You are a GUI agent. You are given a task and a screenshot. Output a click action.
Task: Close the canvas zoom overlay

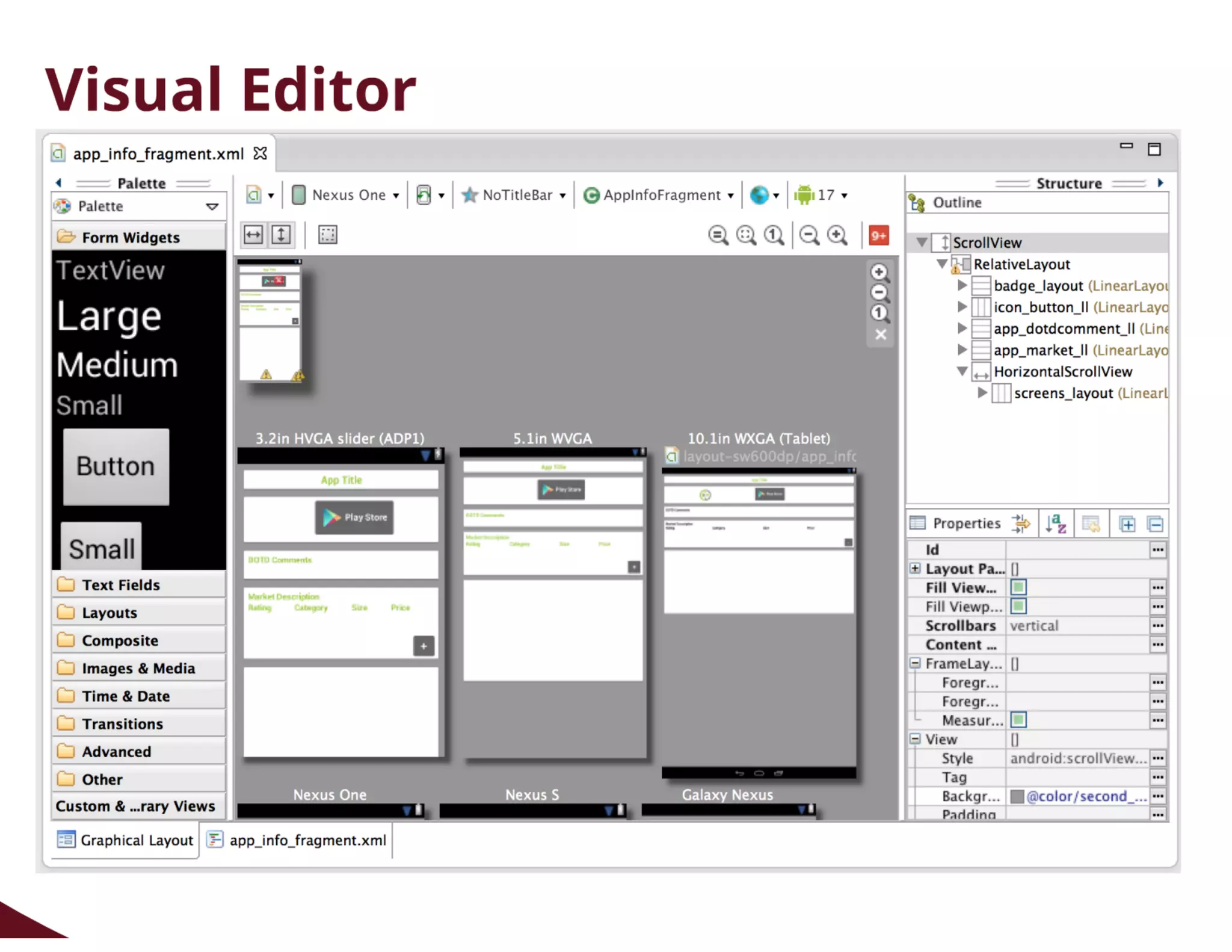880,335
